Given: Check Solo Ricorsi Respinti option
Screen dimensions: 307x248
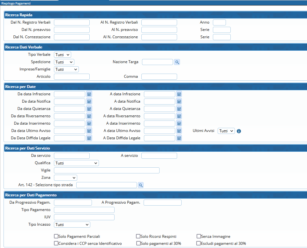Looking at the screenshot, I should (138, 237).
